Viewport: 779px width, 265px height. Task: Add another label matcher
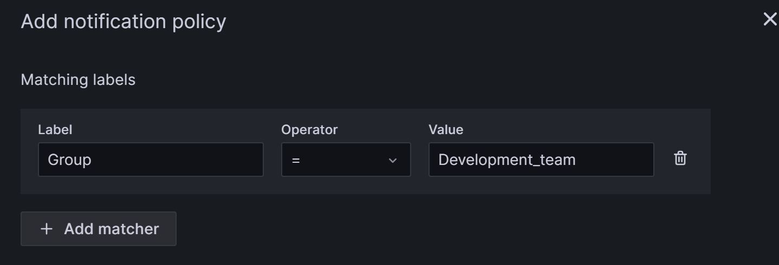tap(99, 229)
